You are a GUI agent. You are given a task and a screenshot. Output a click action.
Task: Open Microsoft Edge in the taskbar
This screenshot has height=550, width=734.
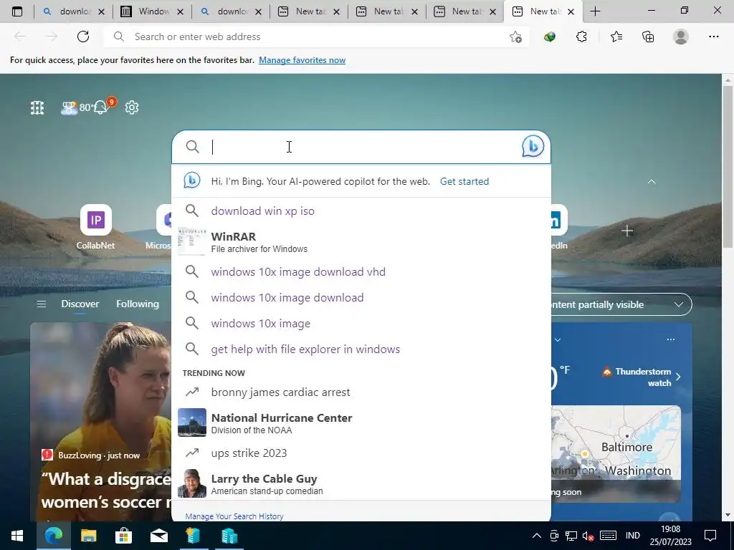[x=53, y=536]
